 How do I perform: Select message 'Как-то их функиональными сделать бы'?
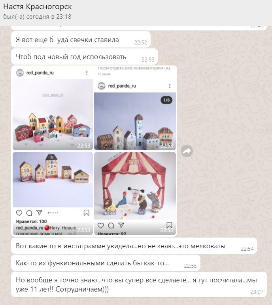[106, 263]
